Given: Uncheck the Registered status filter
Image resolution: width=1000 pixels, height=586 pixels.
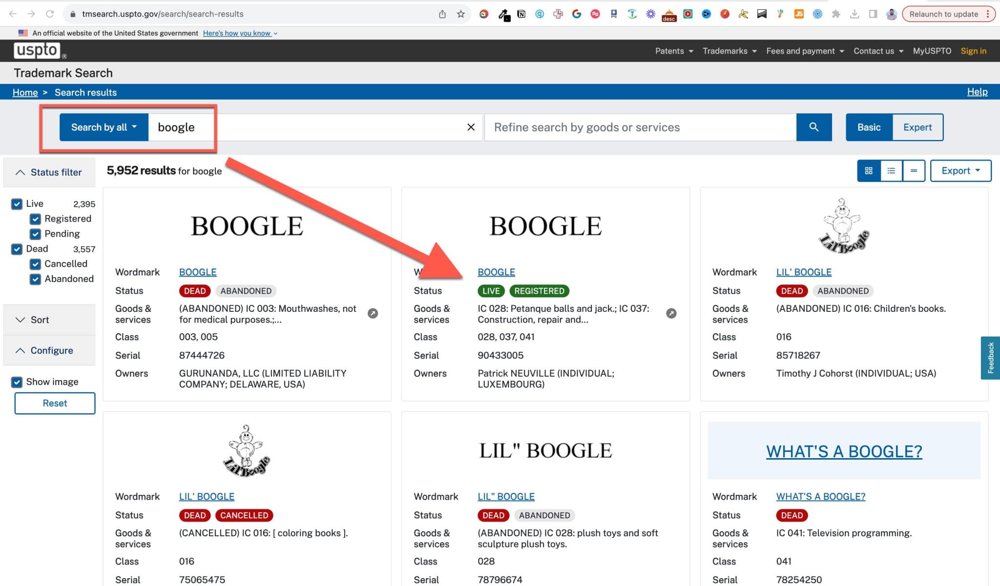Looking at the screenshot, I should pos(35,219).
